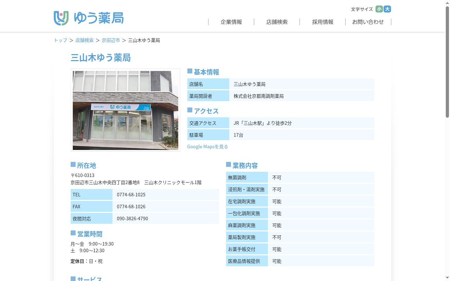Select the 定休日 closed days line
Image resolution: width=450 pixels, height=281 pixels.
pyautogui.click(x=86, y=261)
